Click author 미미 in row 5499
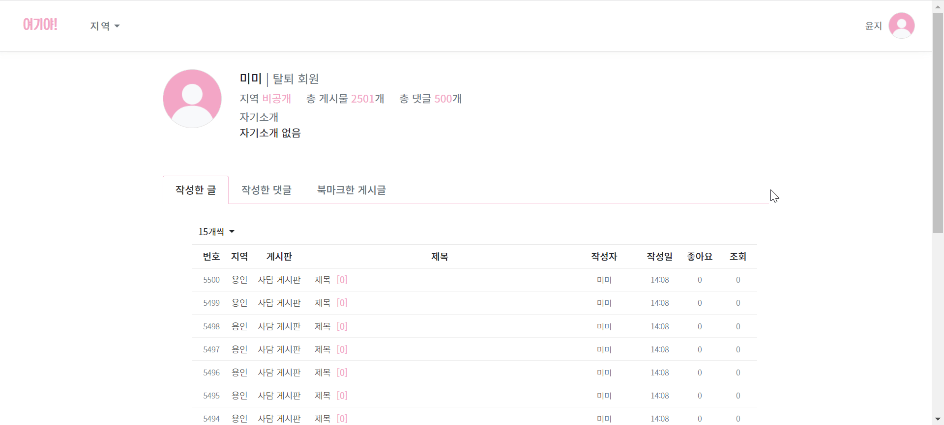Viewport: 944px width, 425px height. click(604, 303)
